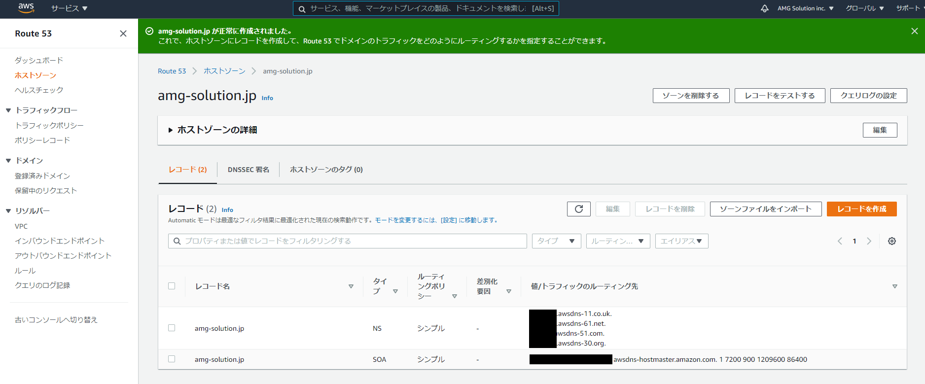
Task: Sort by value/traffic routing column arrow
Action: (895, 286)
